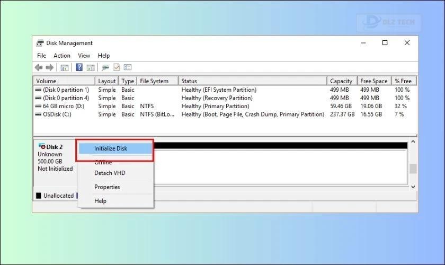Click the NTFS (BitLo... file system cell
This screenshot has width=445, height=265.
[x=157, y=114]
